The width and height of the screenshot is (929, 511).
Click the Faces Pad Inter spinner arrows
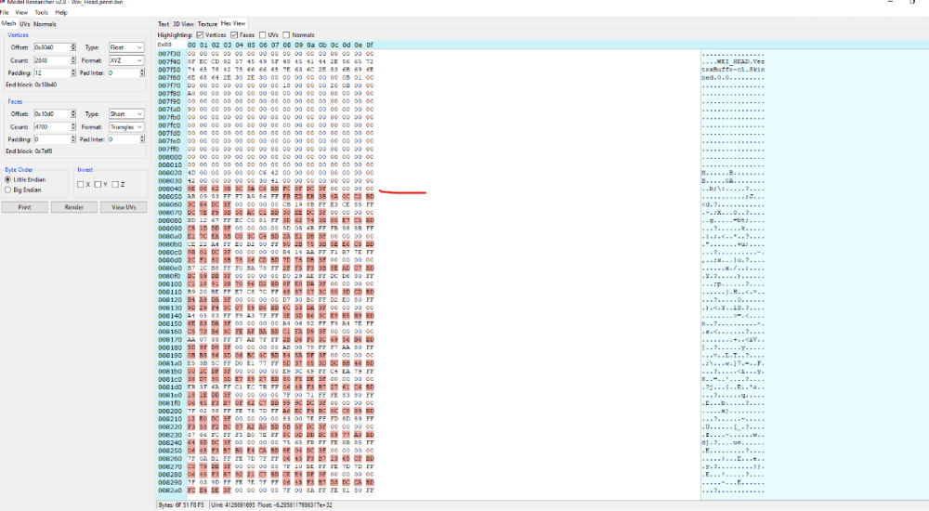[x=141, y=139]
